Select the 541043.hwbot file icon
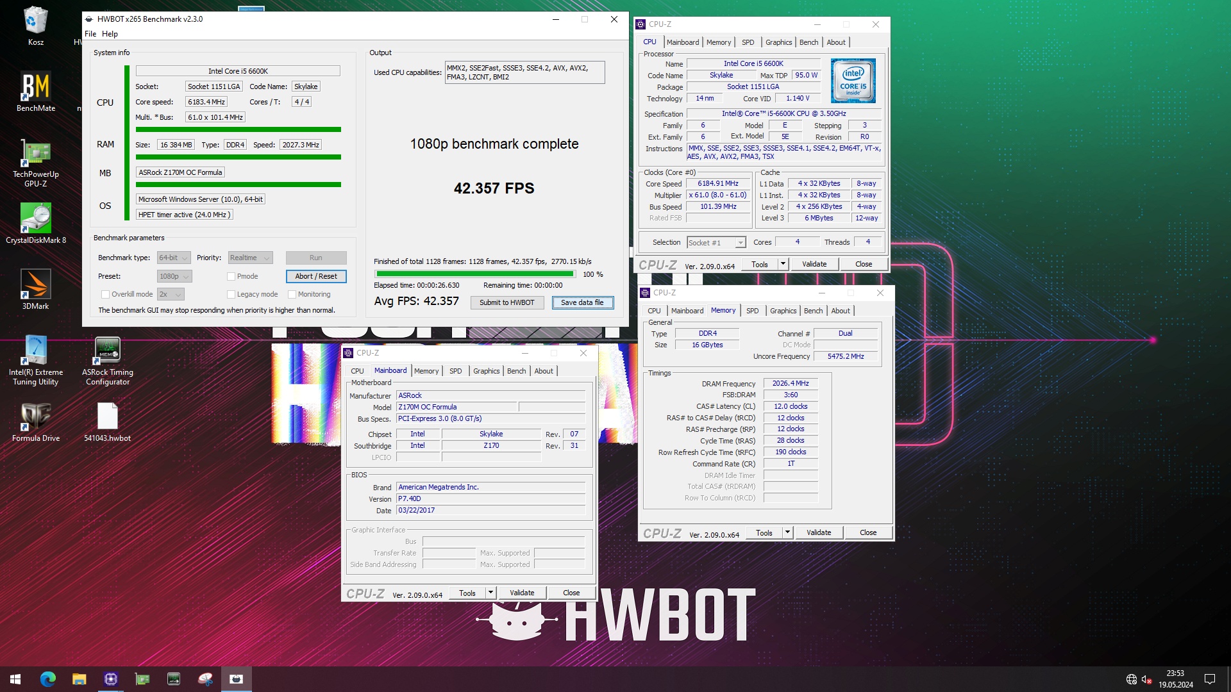The image size is (1231, 692). (107, 422)
